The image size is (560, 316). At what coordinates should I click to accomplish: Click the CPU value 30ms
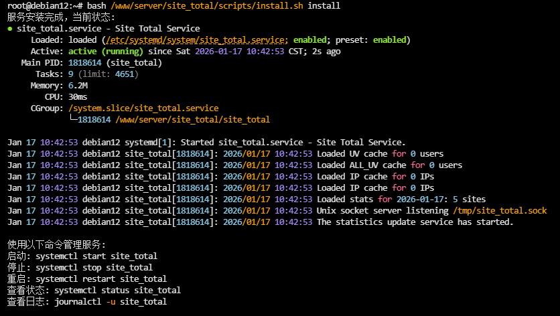pos(78,97)
